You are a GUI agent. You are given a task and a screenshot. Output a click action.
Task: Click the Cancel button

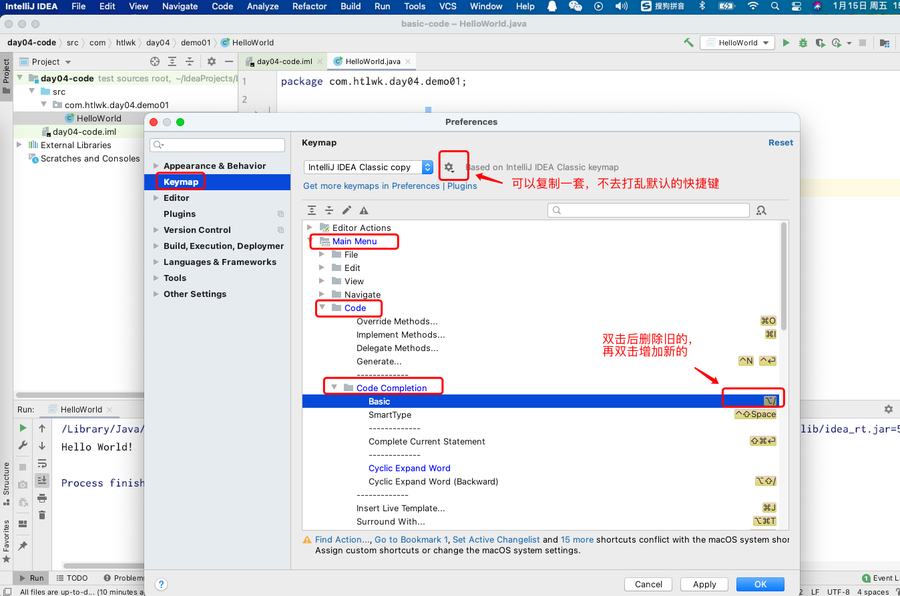[x=648, y=584]
